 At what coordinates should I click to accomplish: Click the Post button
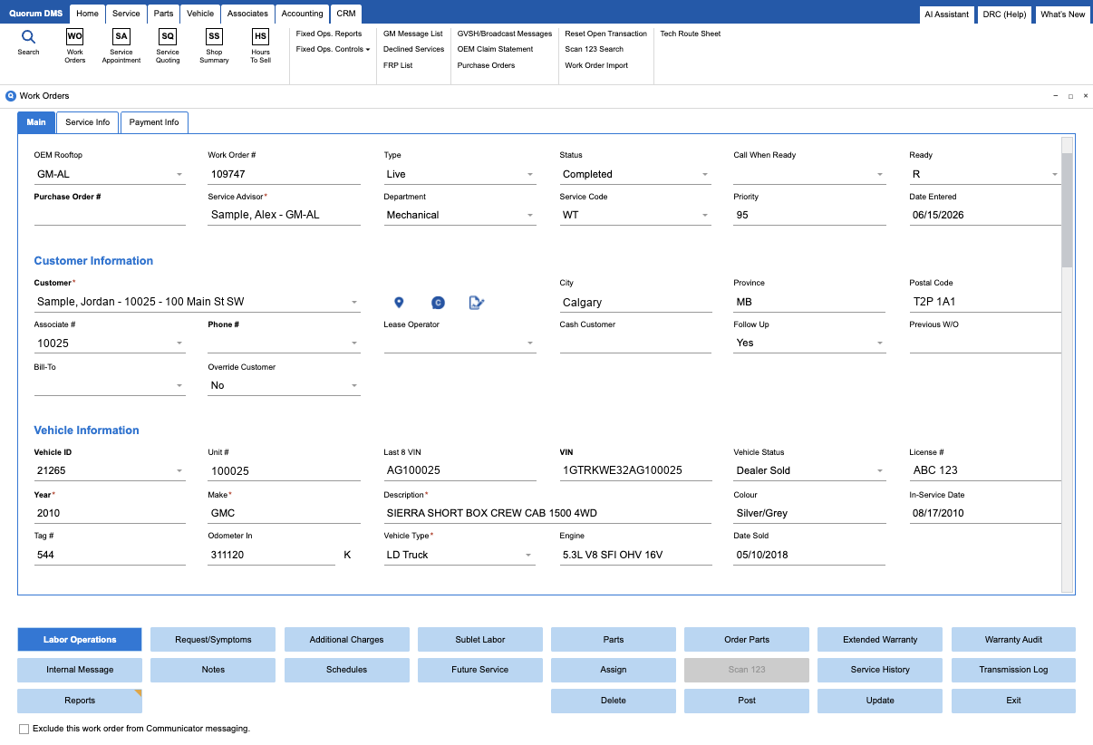pos(747,701)
